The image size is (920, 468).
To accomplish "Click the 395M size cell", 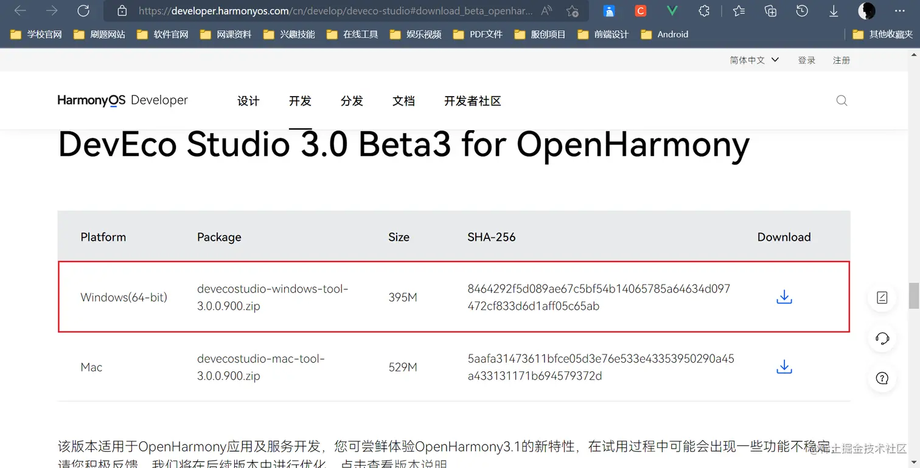I will (x=403, y=297).
